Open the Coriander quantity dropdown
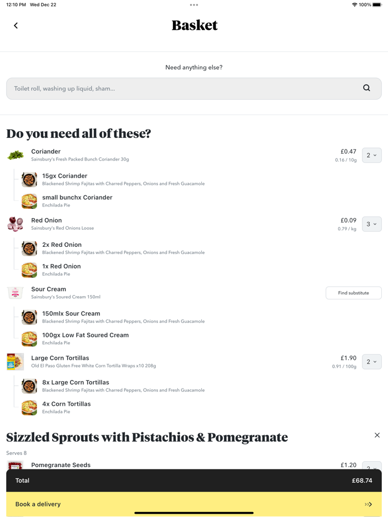Image resolution: width=388 pixels, height=517 pixels. (x=371, y=156)
